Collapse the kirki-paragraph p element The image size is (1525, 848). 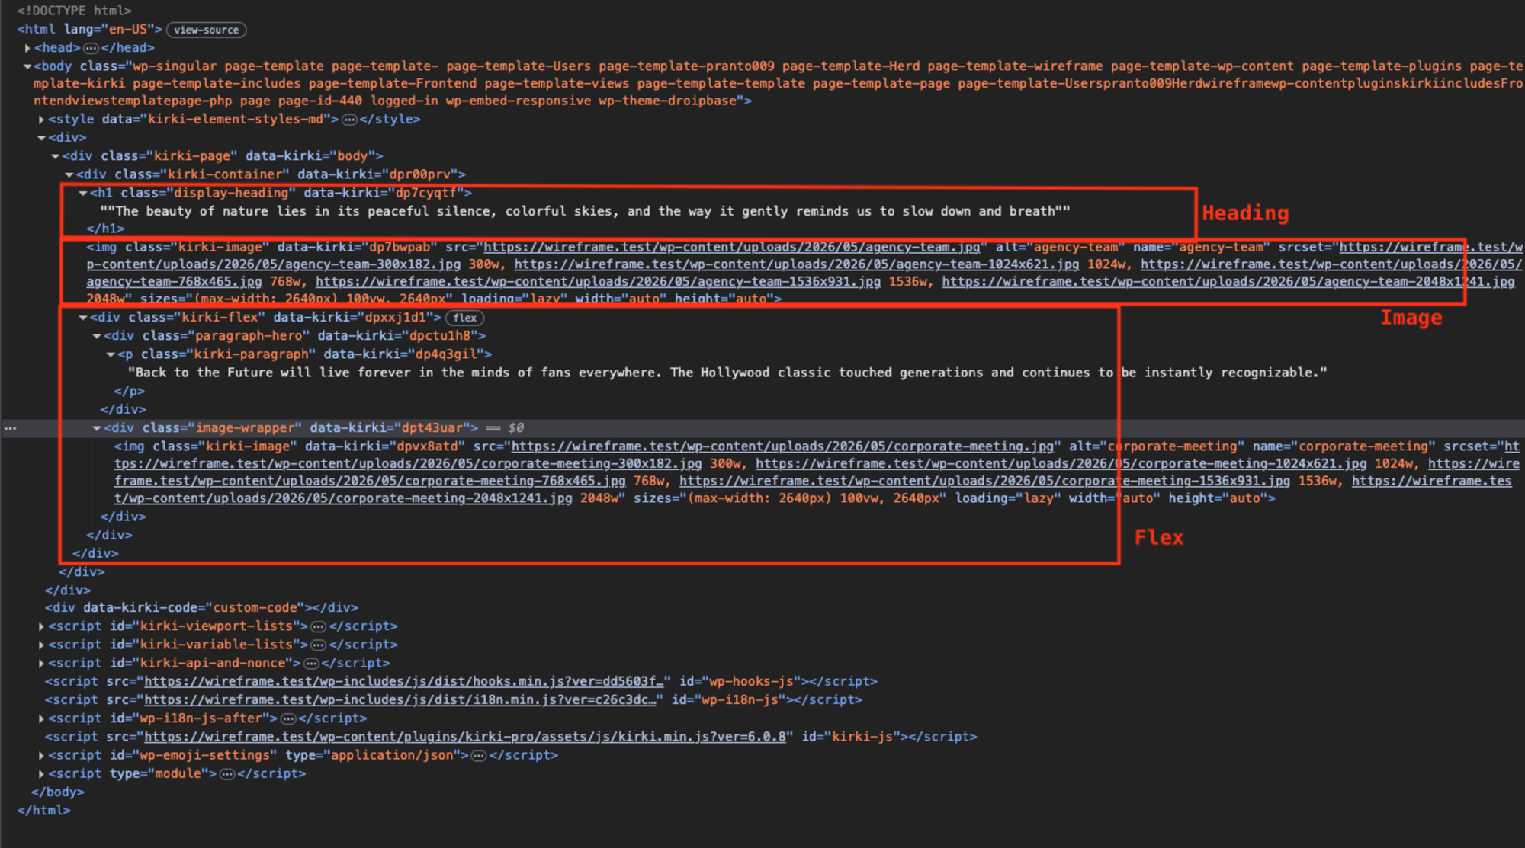[x=111, y=354]
